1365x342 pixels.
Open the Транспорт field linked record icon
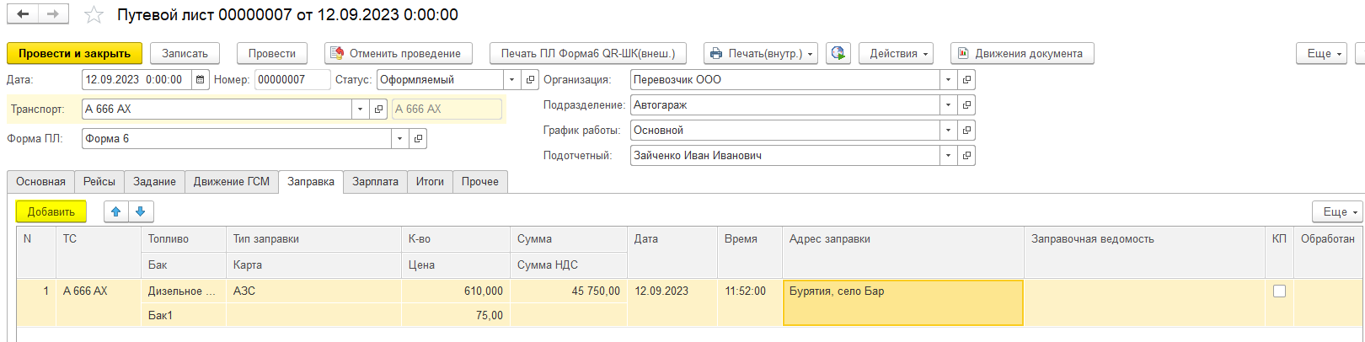point(379,110)
